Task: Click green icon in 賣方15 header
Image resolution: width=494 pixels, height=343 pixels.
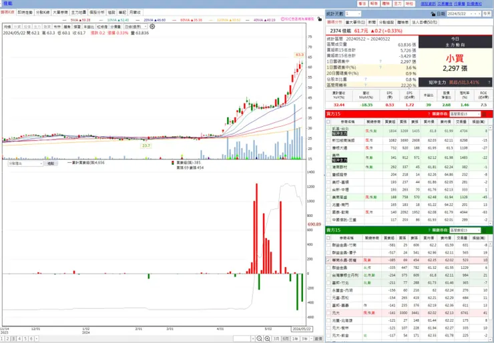Action: [x=484, y=230]
